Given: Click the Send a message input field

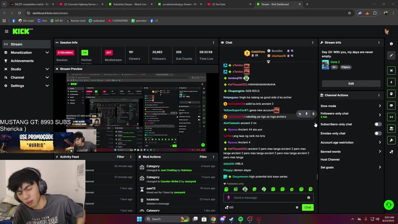Looking at the screenshot, I should click(268, 198).
